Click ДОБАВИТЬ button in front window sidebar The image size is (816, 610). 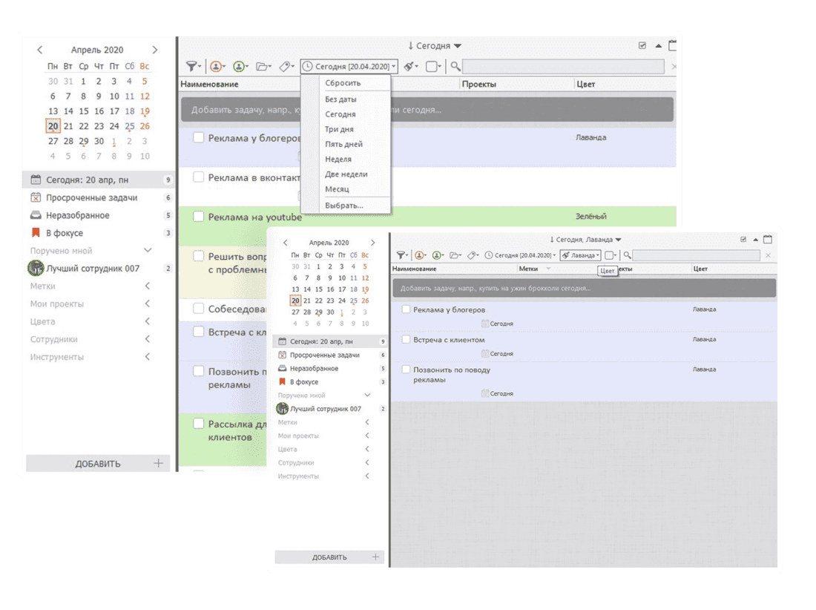point(329,557)
